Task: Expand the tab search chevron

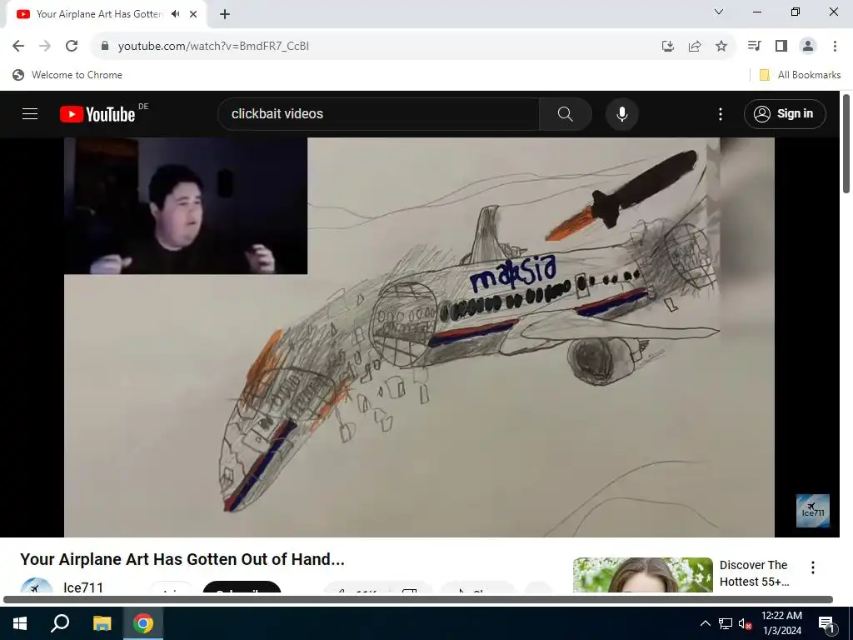Action: (x=719, y=12)
